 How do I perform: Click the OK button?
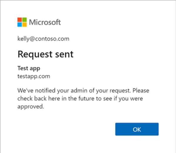coord(137,129)
